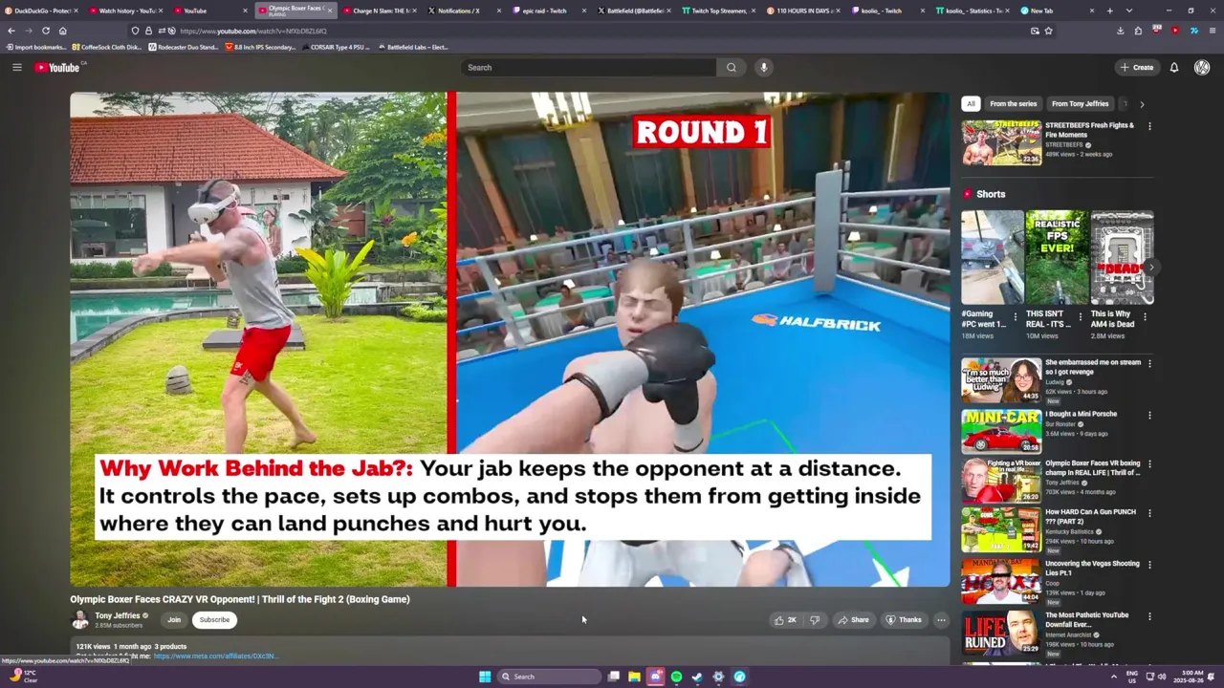Open options for STREETBEEFS Fresh Fights video

[x=1149, y=126]
